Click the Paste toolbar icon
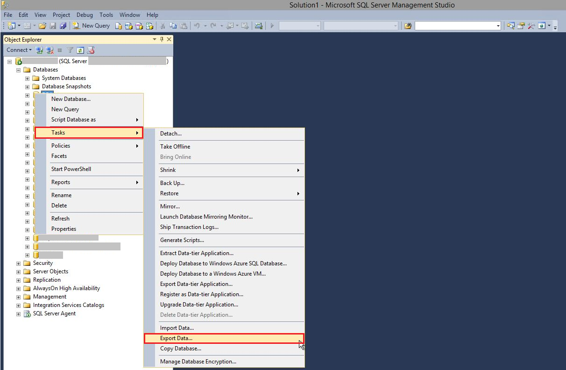This screenshot has width=566, height=370. coord(184,26)
